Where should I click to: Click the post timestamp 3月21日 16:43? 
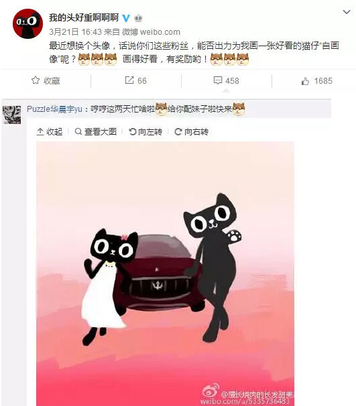(x=75, y=32)
